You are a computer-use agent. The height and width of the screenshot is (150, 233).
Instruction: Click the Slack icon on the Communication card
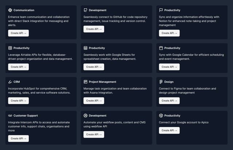10,10
